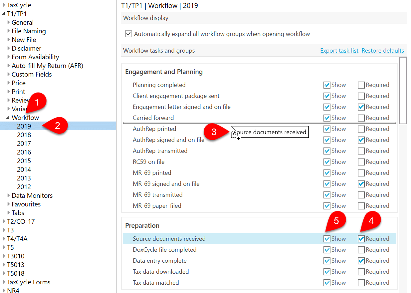Click the workflow task list scrollbar thumb
Viewport: 411px width, 293px height.
[403, 91]
